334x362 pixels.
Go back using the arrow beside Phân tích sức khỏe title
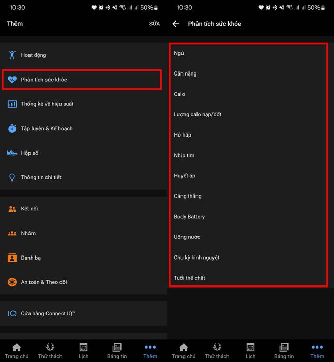pyautogui.click(x=176, y=24)
